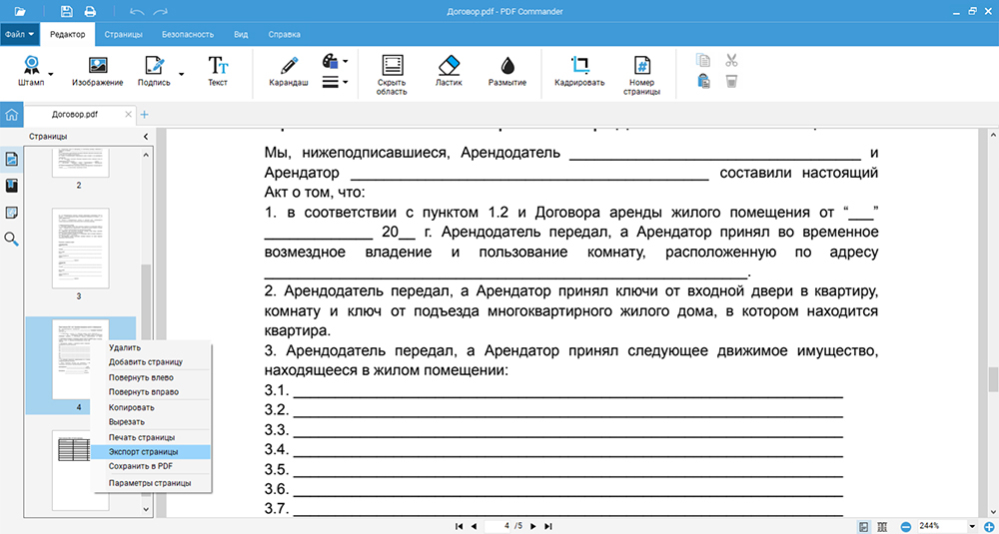Zoom out with the minus button

[x=905, y=526]
